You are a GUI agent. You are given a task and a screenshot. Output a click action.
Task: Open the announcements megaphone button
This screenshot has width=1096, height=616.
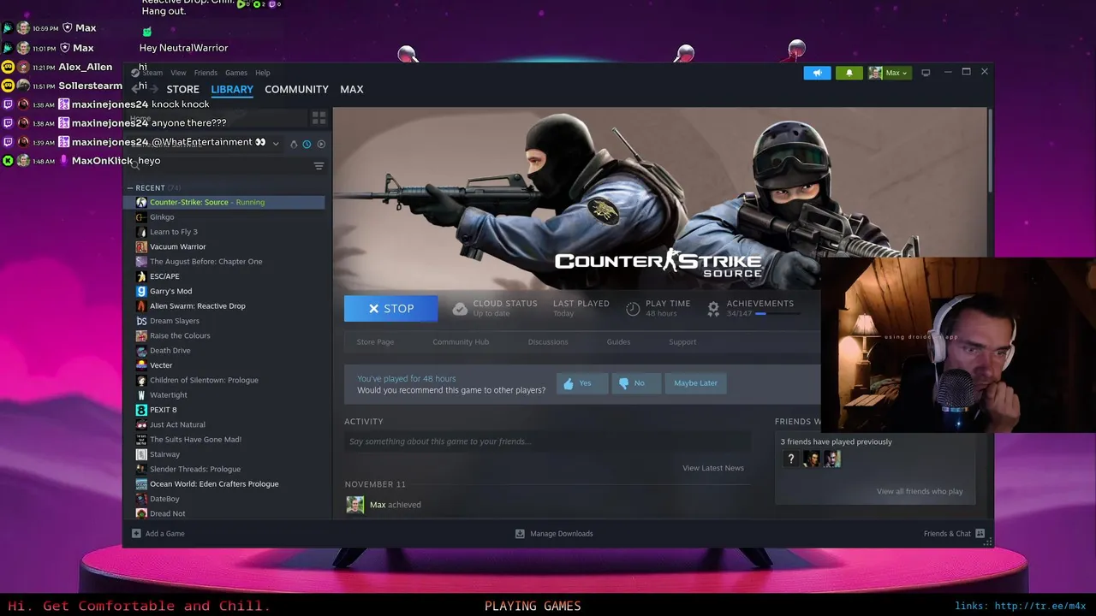tap(817, 73)
